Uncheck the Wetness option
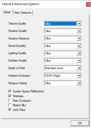The image size is (91, 128). click(x=10, y=96)
